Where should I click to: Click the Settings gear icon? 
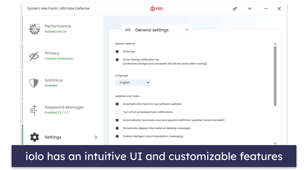click(x=35, y=137)
